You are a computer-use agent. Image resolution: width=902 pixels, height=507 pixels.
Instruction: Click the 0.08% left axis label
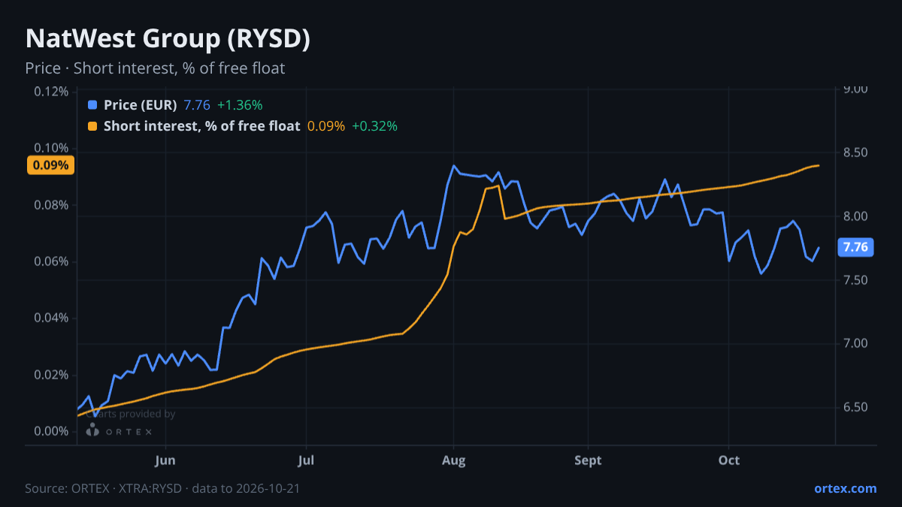(51, 205)
